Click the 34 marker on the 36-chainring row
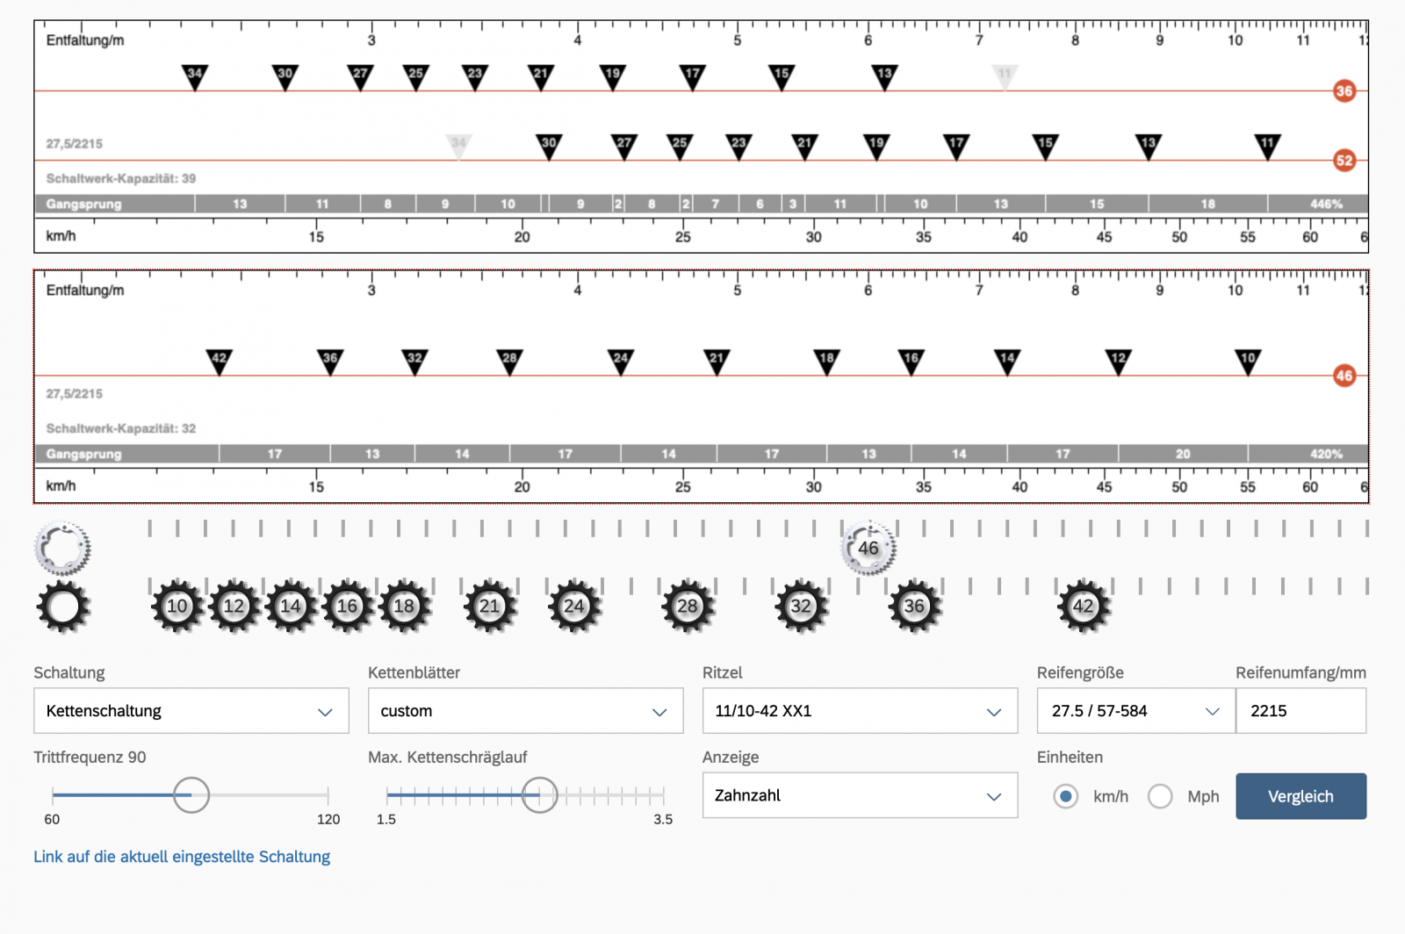1405x934 pixels. [x=195, y=76]
